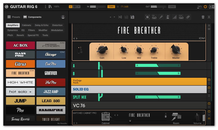Show the preset volume bars icon

[x=174, y=17]
